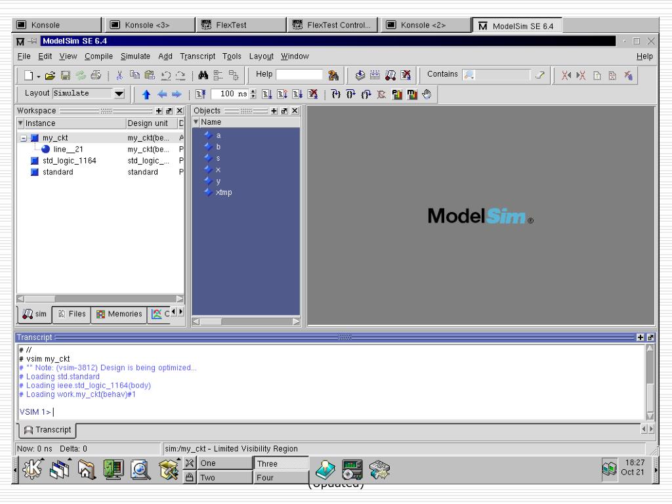Click the run length stepper arrows
Image resolution: width=672 pixels, height=504 pixels.
(x=253, y=94)
